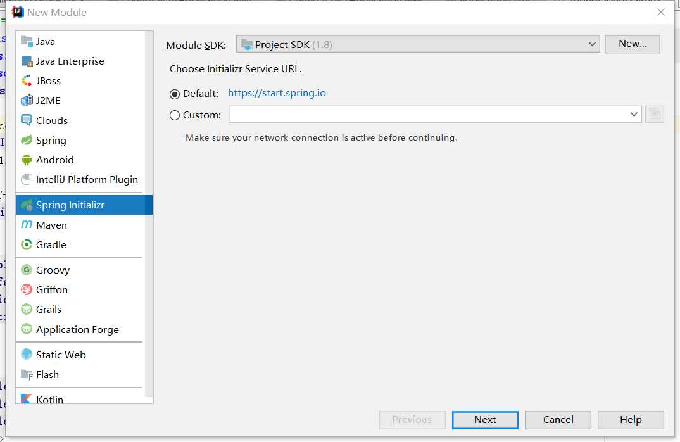Screen dimensions: 680x442
Task: Click the Griffon icon
Action: coord(27,289)
